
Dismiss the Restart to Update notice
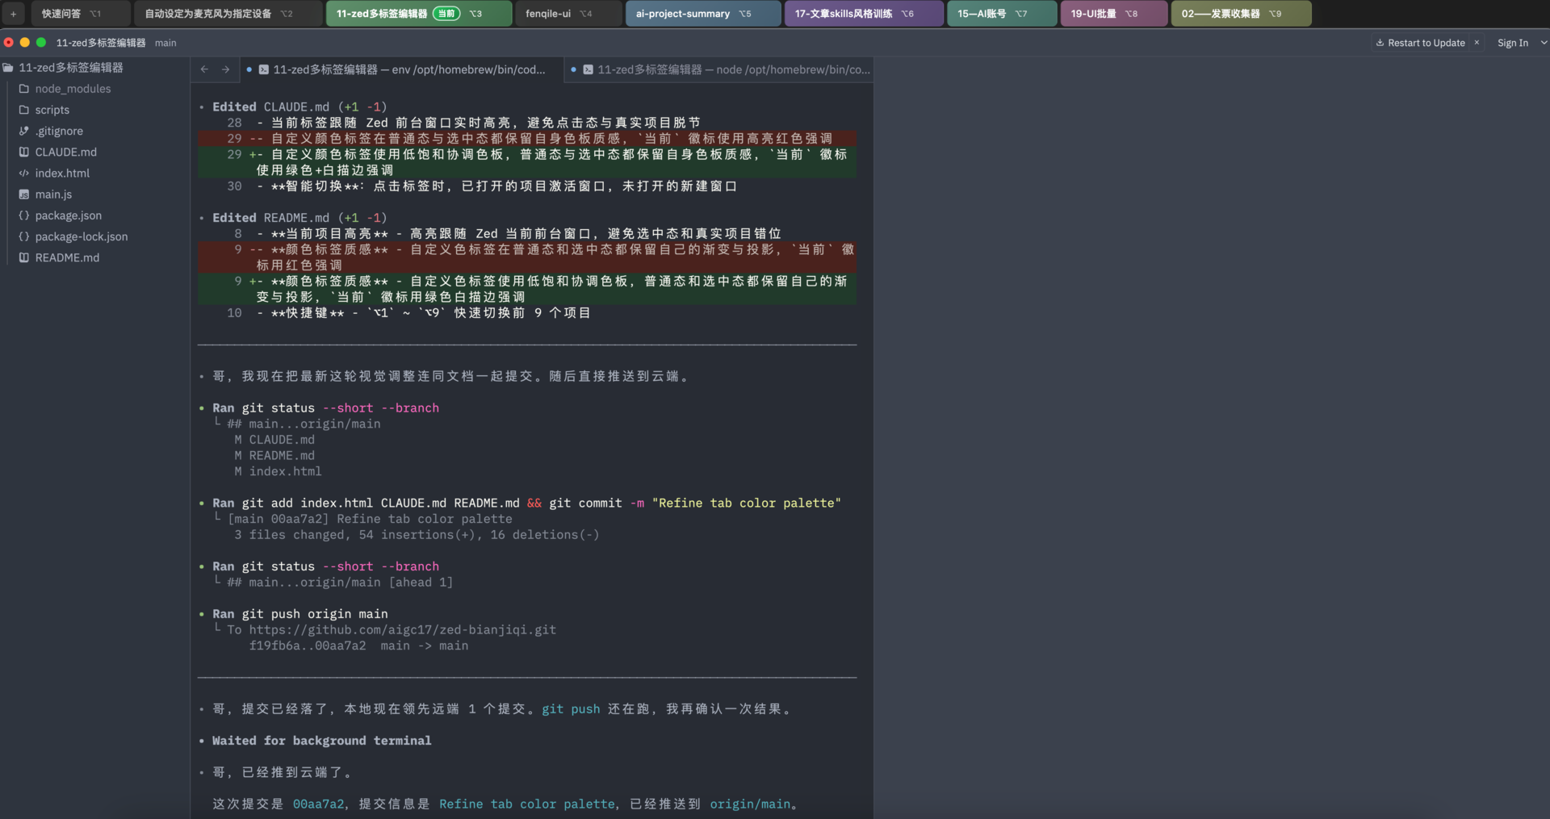click(x=1477, y=43)
